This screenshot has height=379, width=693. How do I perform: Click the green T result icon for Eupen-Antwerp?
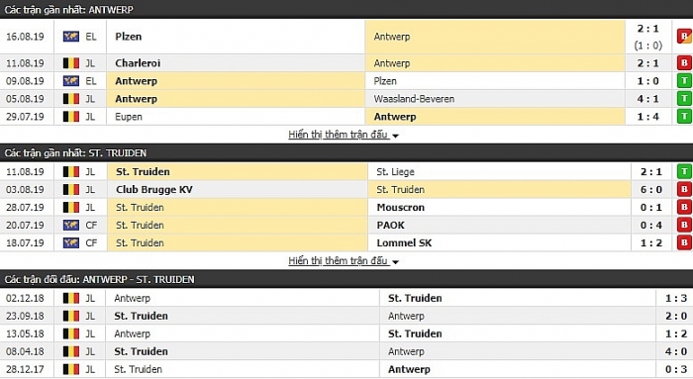(x=684, y=117)
